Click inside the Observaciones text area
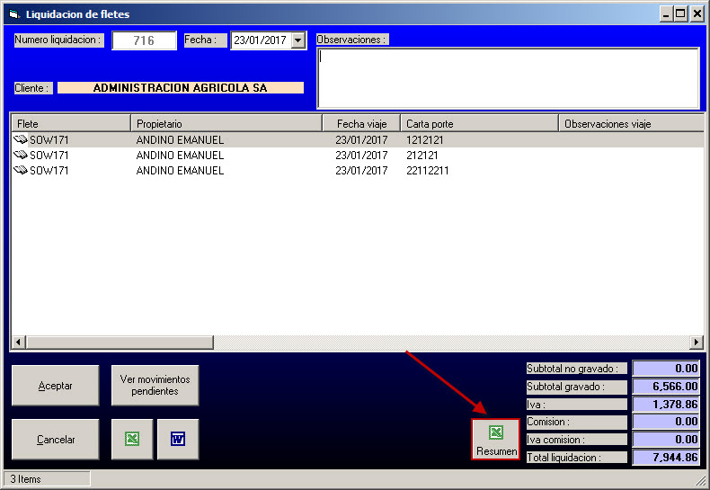The height and width of the screenshot is (490, 710). (x=508, y=78)
